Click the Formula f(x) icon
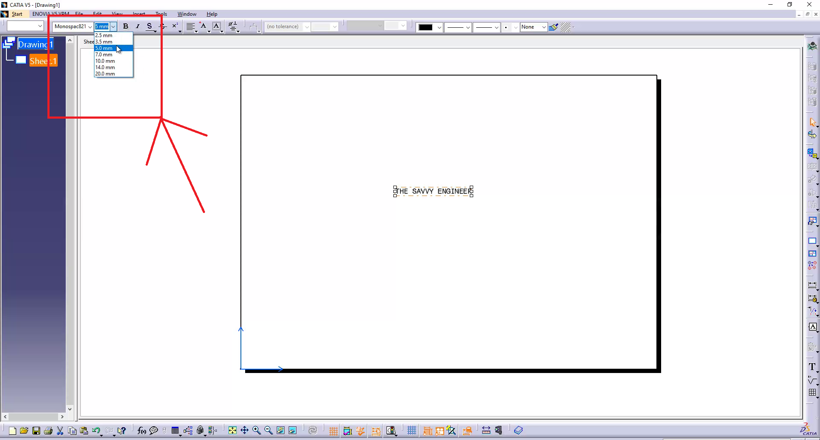Screen dimensions: 820x440 pyautogui.click(x=142, y=431)
